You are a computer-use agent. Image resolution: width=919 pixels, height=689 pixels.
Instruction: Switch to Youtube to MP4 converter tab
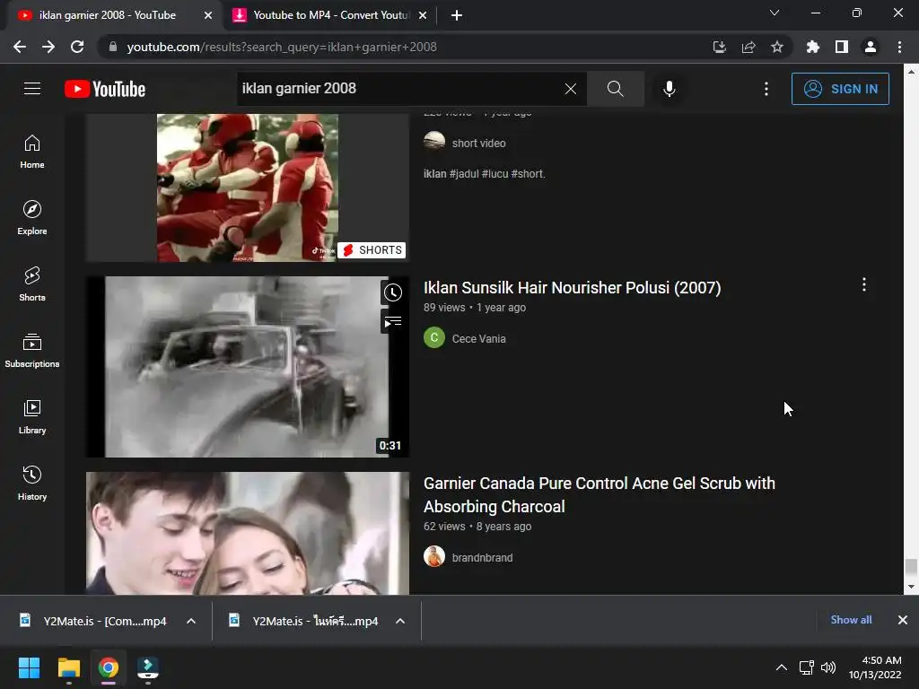pyautogui.click(x=330, y=15)
